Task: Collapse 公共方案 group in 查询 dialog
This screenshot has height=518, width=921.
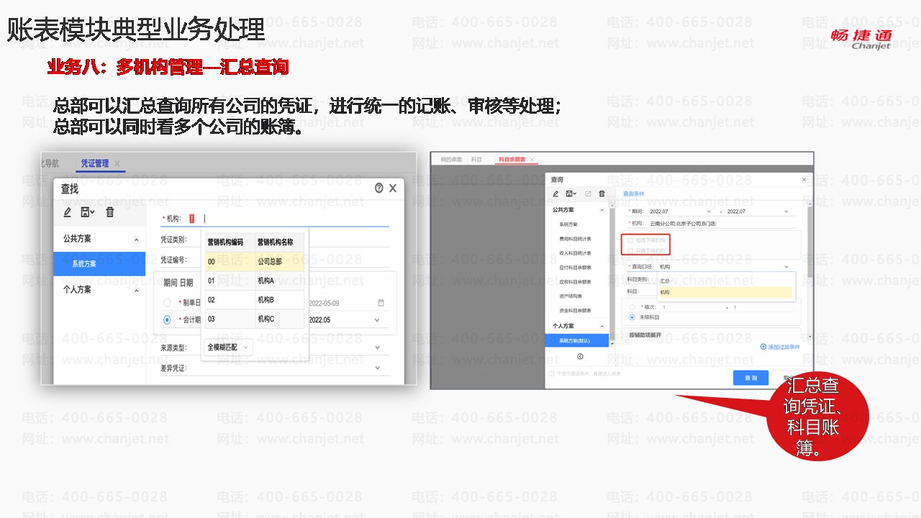Action: [x=602, y=210]
